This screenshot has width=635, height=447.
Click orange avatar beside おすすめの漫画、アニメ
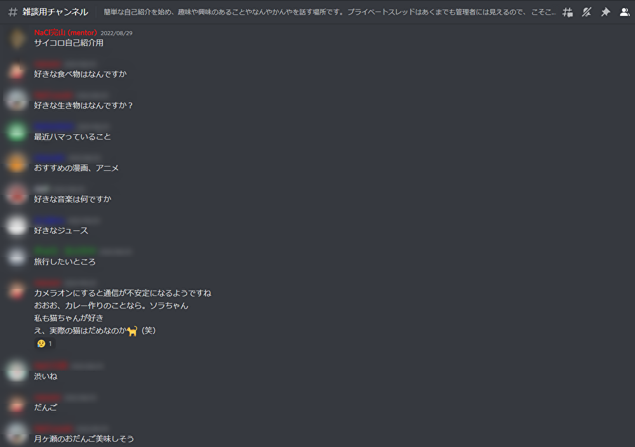point(17,164)
